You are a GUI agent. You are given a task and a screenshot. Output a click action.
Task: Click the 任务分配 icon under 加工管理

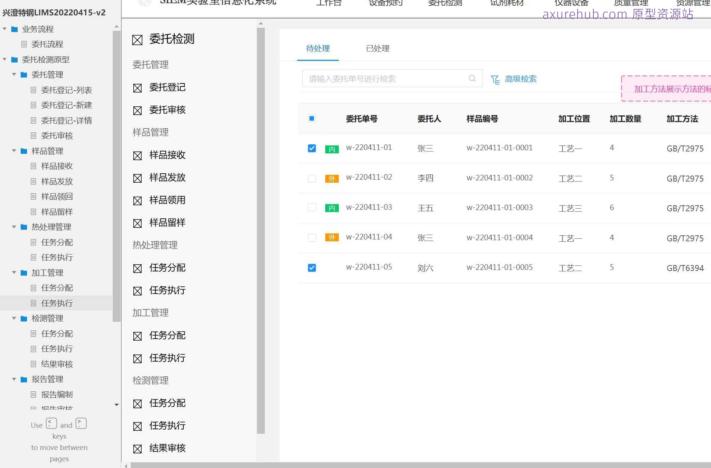tap(137, 336)
